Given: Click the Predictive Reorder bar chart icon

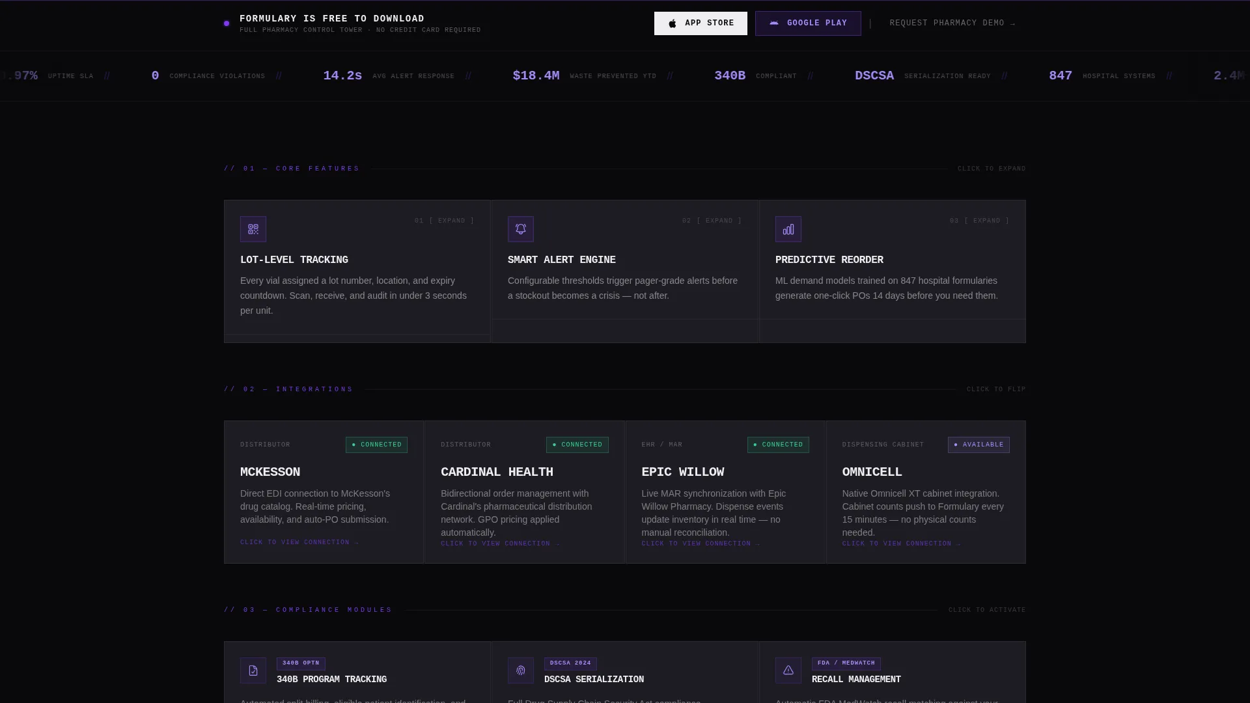Looking at the screenshot, I should pyautogui.click(x=788, y=229).
